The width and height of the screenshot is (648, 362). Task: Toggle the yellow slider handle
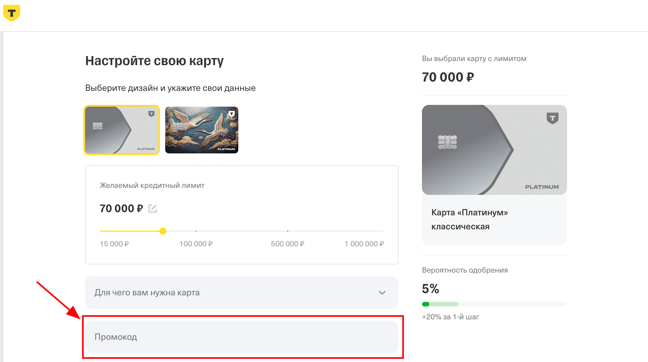(x=163, y=231)
